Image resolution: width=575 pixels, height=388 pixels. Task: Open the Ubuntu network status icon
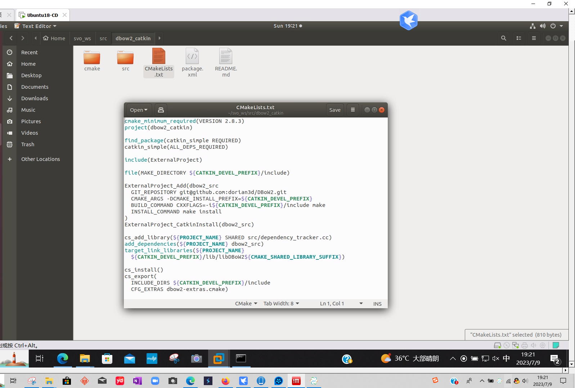pos(533,26)
